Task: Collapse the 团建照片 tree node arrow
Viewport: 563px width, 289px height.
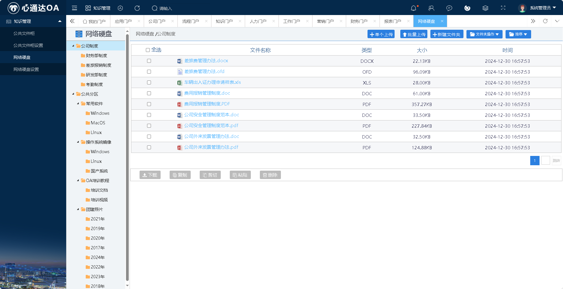Action: [78, 209]
